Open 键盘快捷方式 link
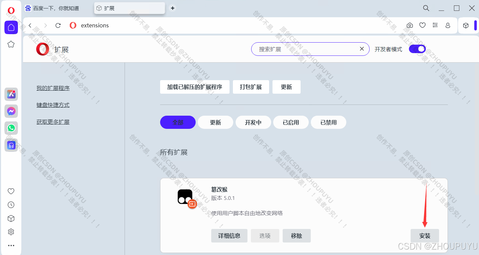This screenshot has width=479, height=255. tap(53, 105)
